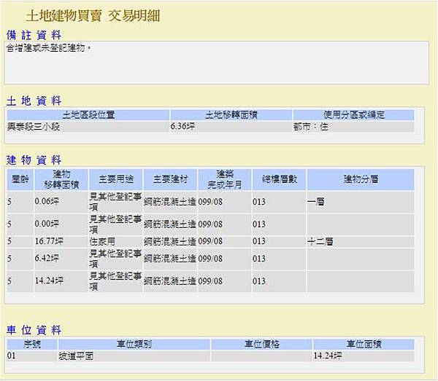
Task: Select the 興泰段三小段 land location cell
Action: (88, 127)
